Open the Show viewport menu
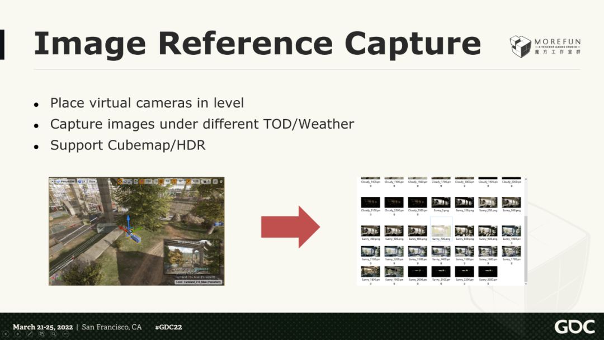The height and width of the screenshot is (340, 604). 93,181
